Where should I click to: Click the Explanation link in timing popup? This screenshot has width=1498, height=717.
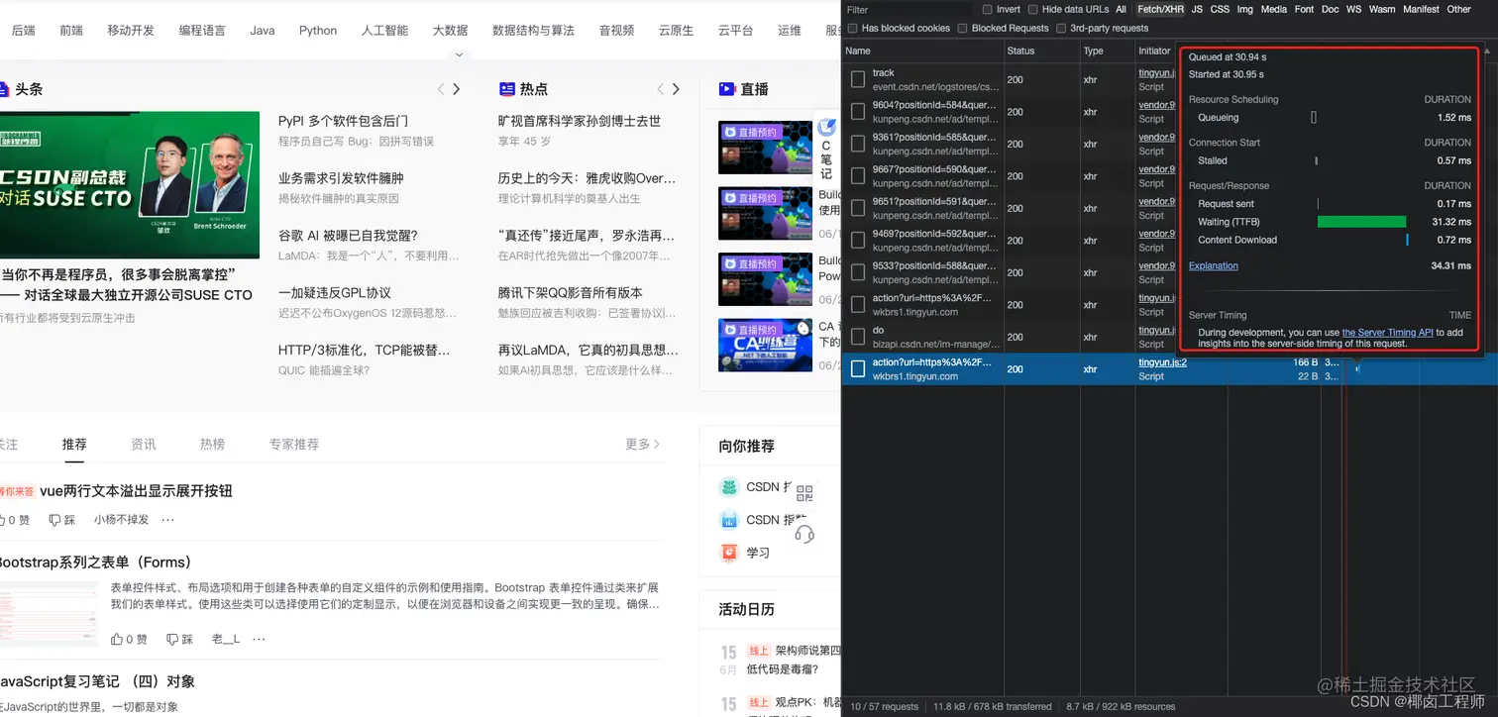pyautogui.click(x=1214, y=265)
